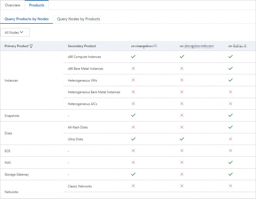Click red cross for EOS first node
The image size is (256, 199).
(x=133, y=151)
